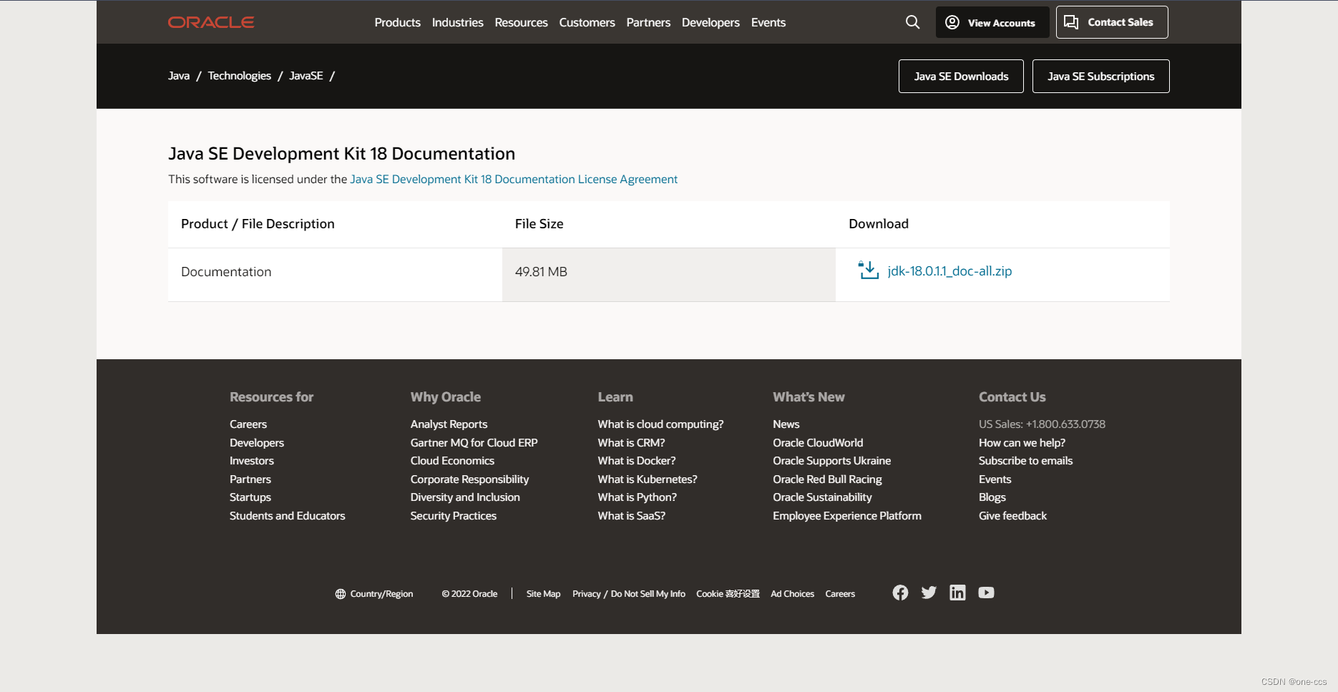Viewport: 1338px width, 692px height.
Task: Download jdk-18.0.1.1_doc-all.zip
Action: (x=949, y=271)
